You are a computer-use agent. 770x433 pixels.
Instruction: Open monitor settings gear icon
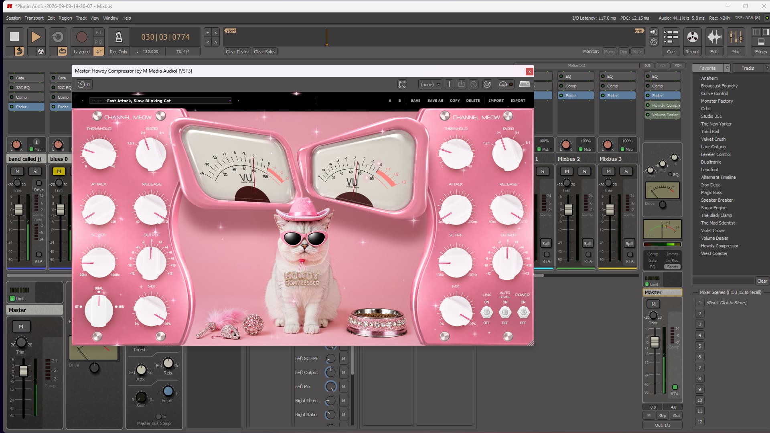654,42
